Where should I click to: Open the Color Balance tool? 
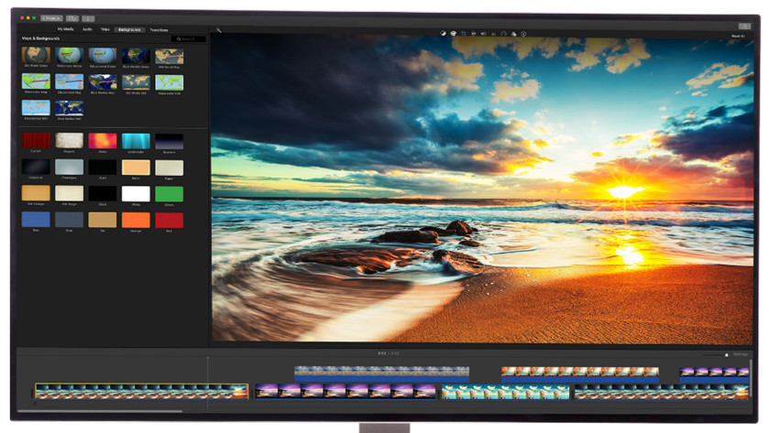click(442, 33)
